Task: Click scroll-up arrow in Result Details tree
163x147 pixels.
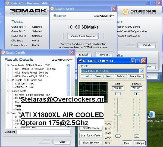Action: [x=68, y=65]
